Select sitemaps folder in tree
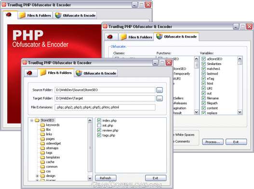The width and height of the screenshot is (254, 189). coord(52,148)
